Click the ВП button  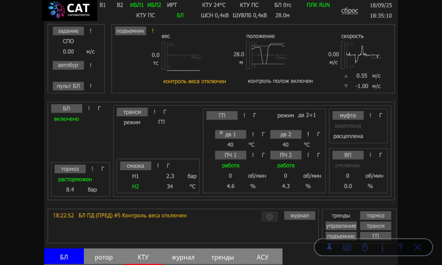348,155
